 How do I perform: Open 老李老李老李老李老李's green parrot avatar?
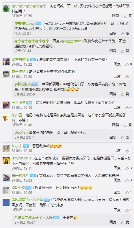pyautogui.click(x=6, y=8)
